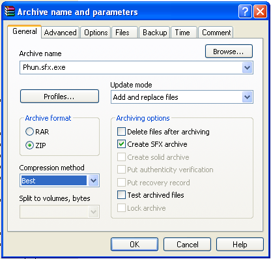Click the Compression method label
This screenshot has width=271, height=259.
(x=51, y=168)
